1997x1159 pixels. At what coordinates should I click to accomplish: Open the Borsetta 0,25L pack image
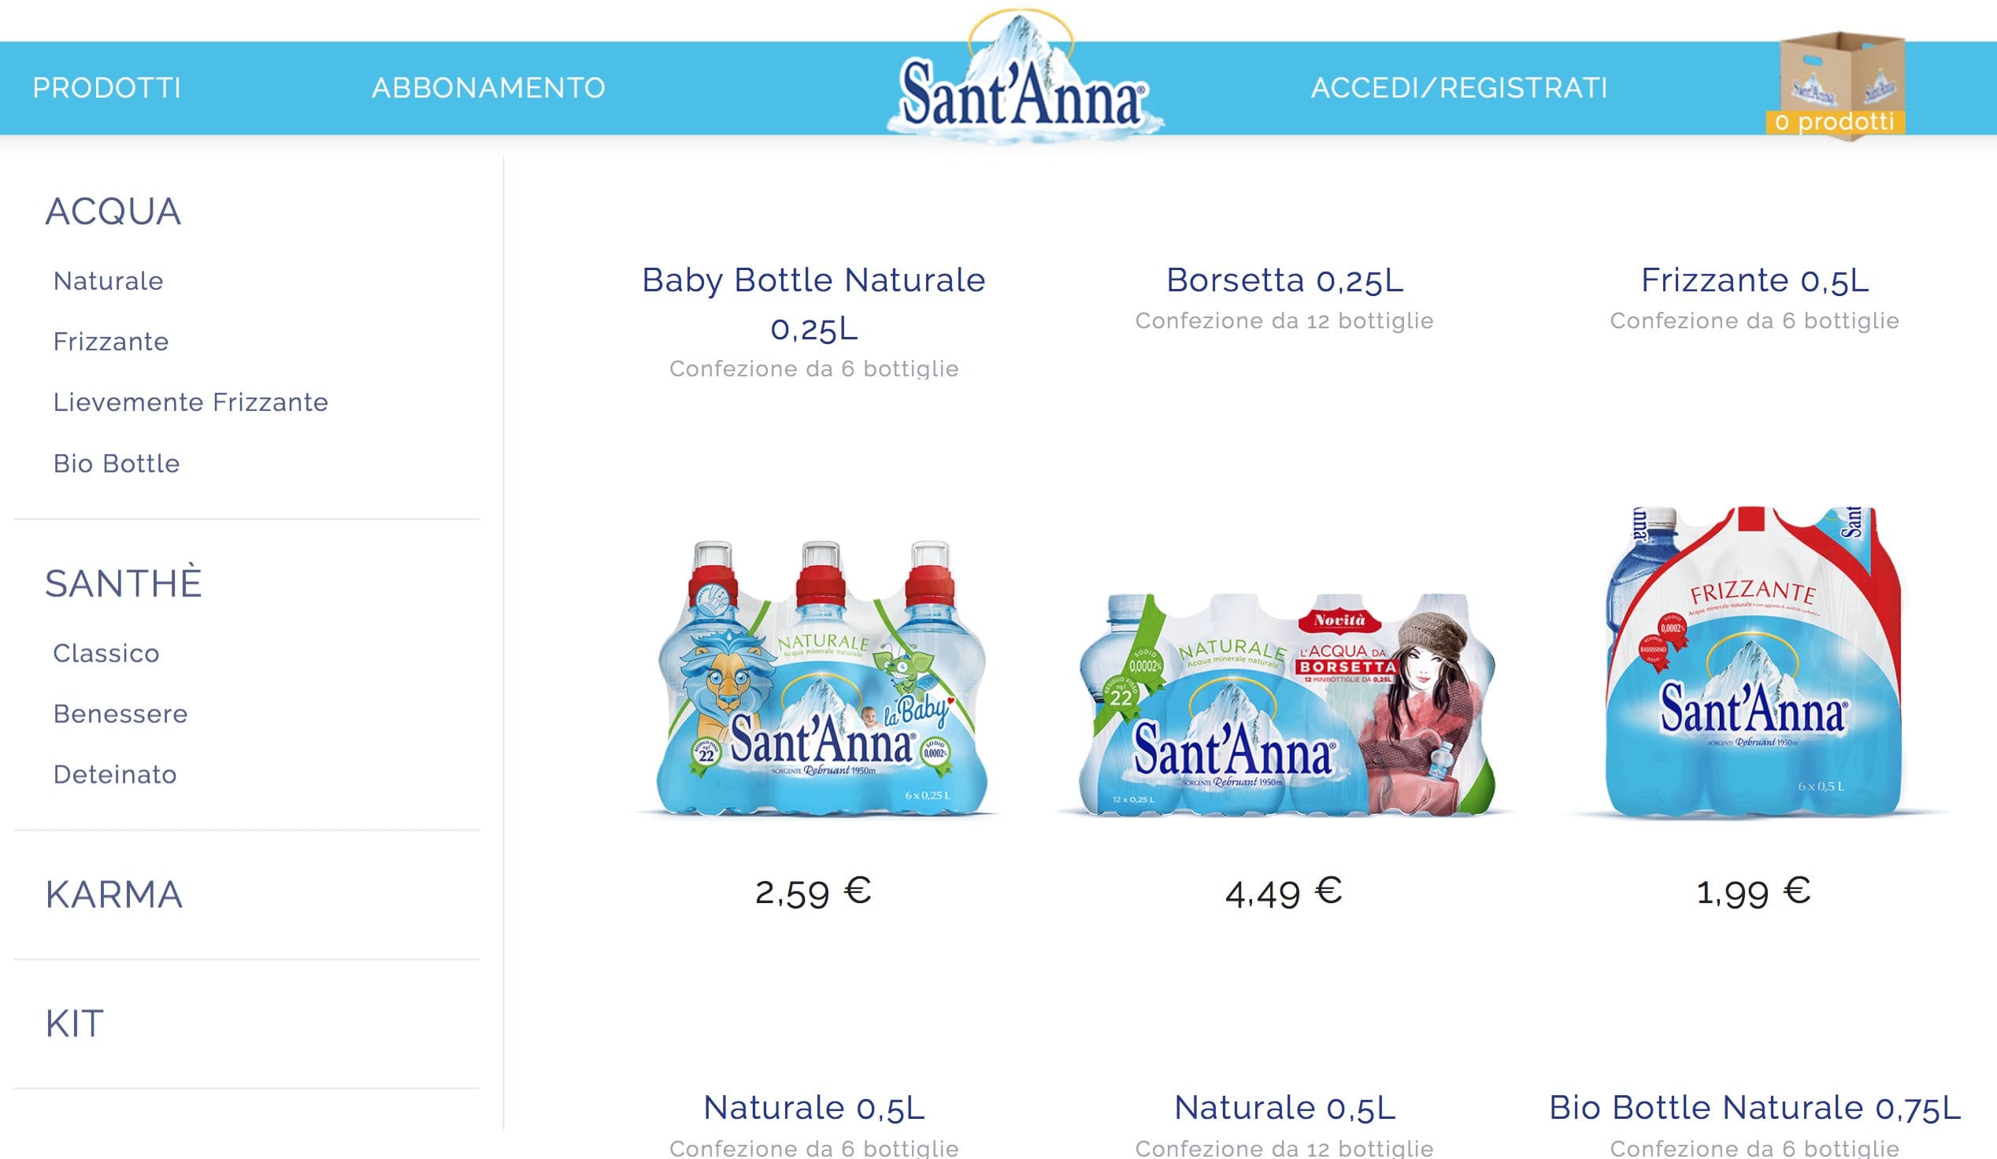pos(1287,704)
